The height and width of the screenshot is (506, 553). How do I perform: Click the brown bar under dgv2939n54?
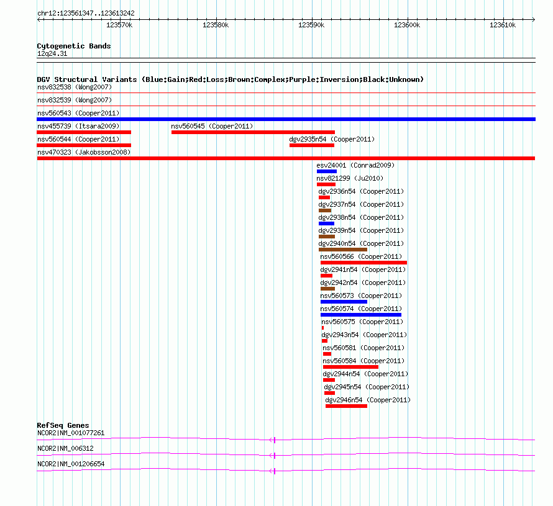click(327, 237)
